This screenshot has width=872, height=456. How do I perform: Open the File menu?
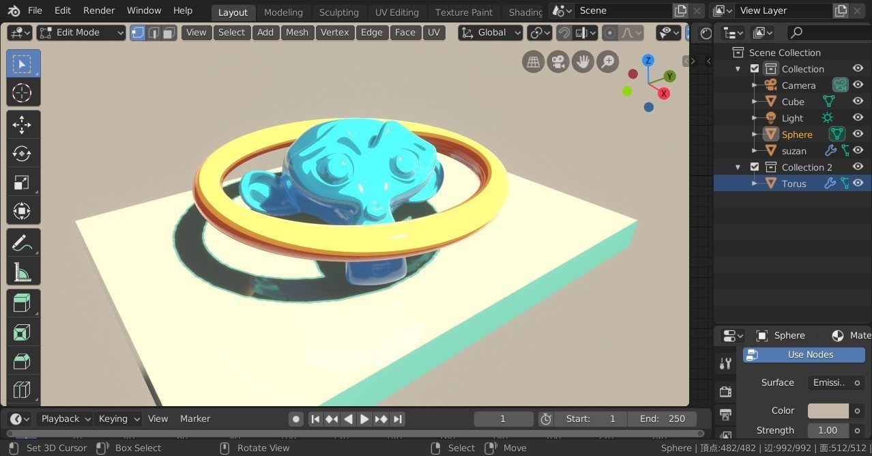[x=35, y=11]
